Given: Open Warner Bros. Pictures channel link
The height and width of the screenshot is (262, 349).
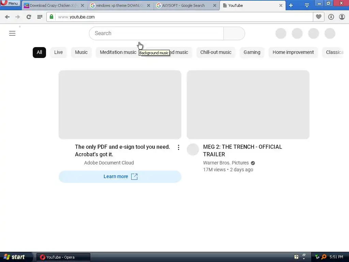Looking at the screenshot, I should [226, 163].
